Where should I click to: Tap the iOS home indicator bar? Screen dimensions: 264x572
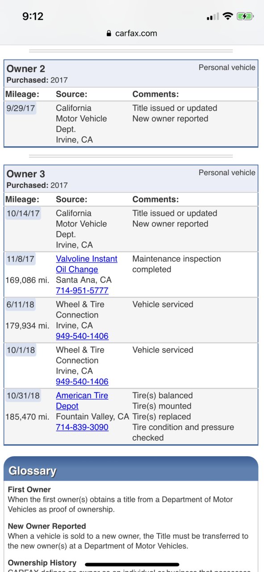pyautogui.click(x=132, y=564)
